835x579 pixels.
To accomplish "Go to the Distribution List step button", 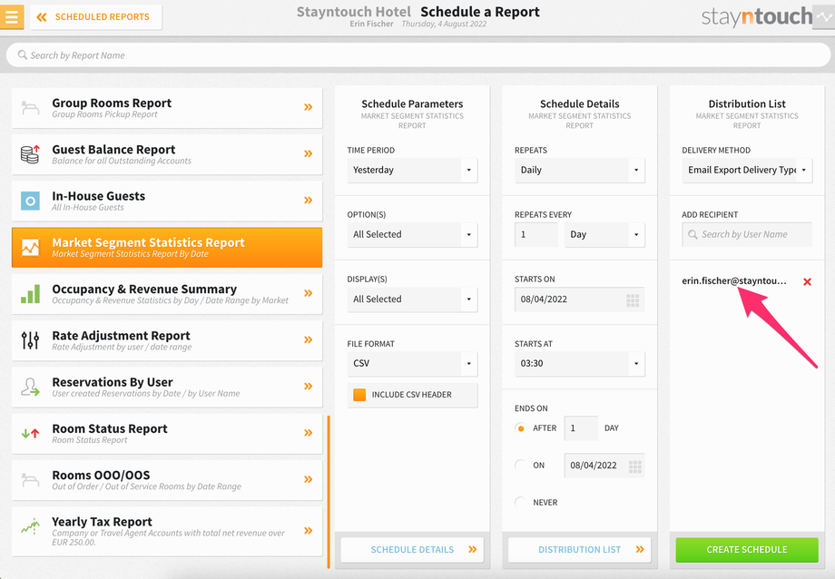I will (x=579, y=550).
